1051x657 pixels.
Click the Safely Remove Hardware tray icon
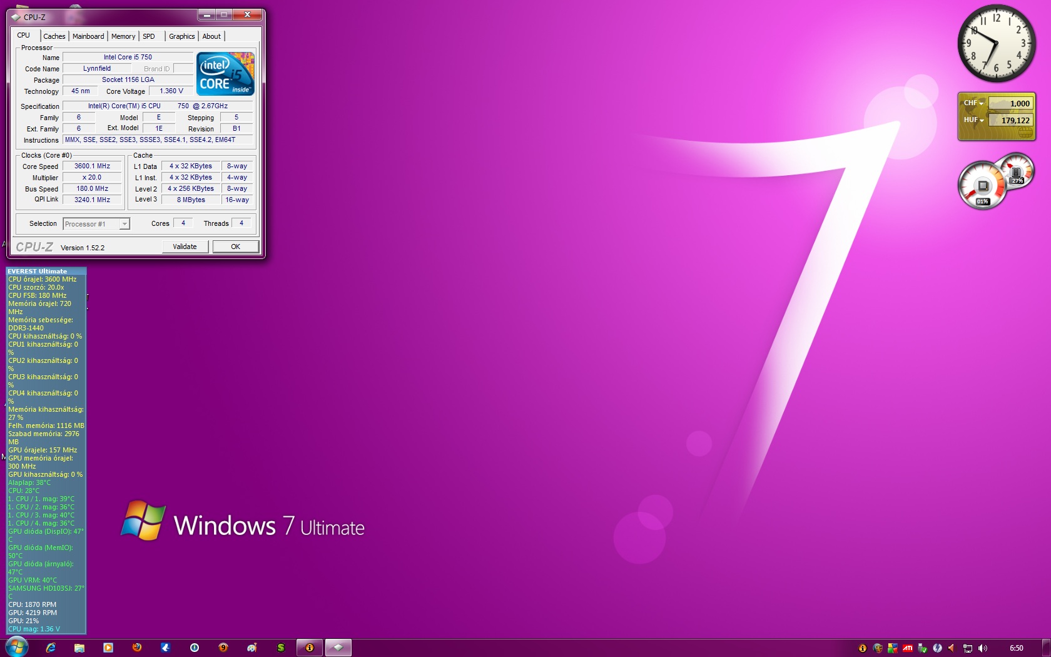click(x=922, y=648)
